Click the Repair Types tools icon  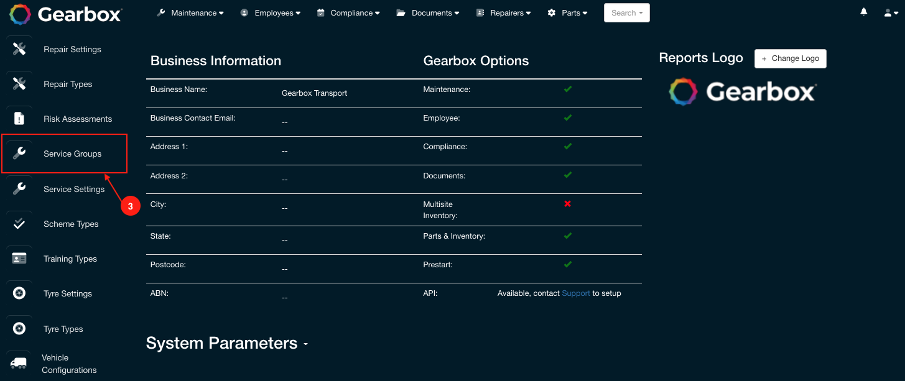[x=19, y=84]
